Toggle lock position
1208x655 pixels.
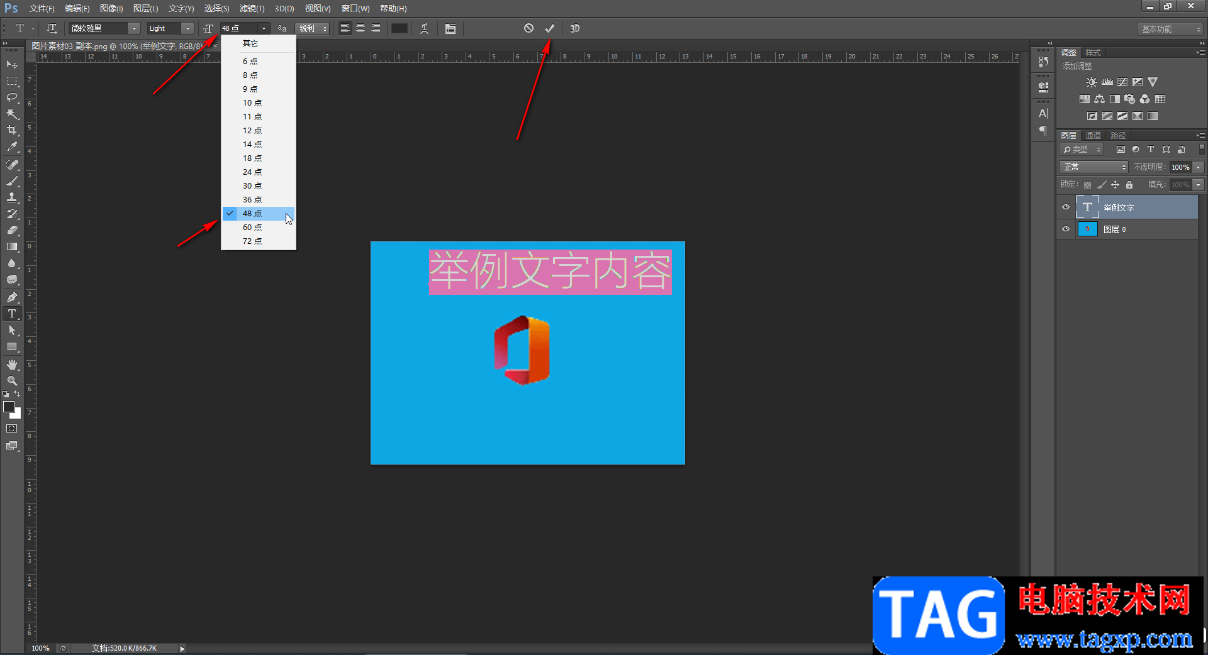coord(1115,185)
